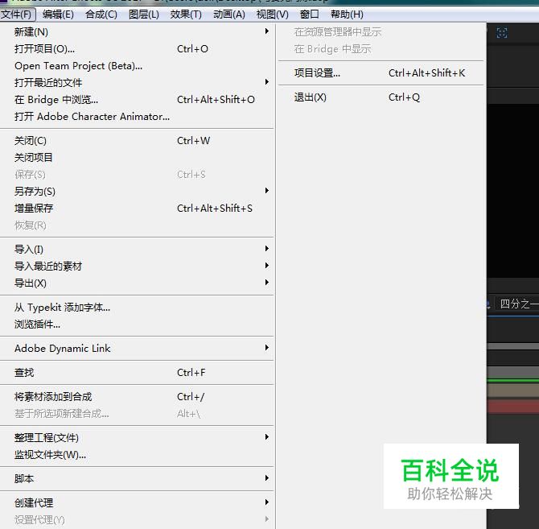
Task: Open the 文件(F) menu
Action: pyautogui.click(x=18, y=14)
